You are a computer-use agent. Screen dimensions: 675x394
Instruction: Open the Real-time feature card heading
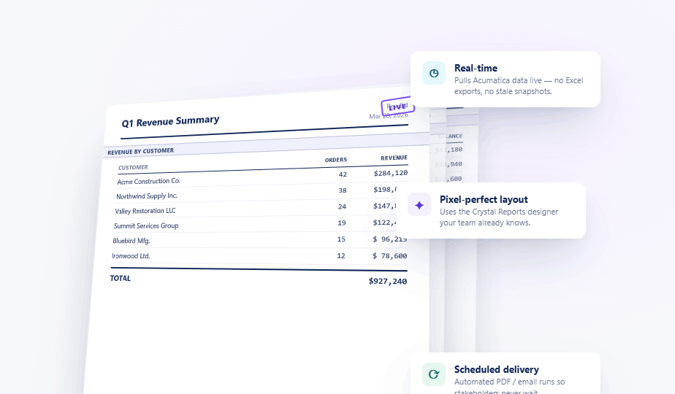pyautogui.click(x=476, y=69)
